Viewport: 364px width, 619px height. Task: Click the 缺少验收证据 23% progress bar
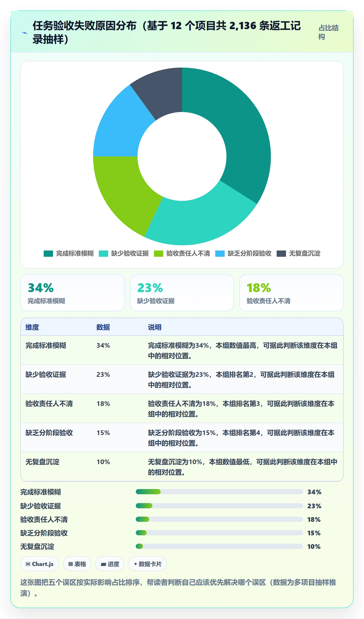click(x=219, y=506)
